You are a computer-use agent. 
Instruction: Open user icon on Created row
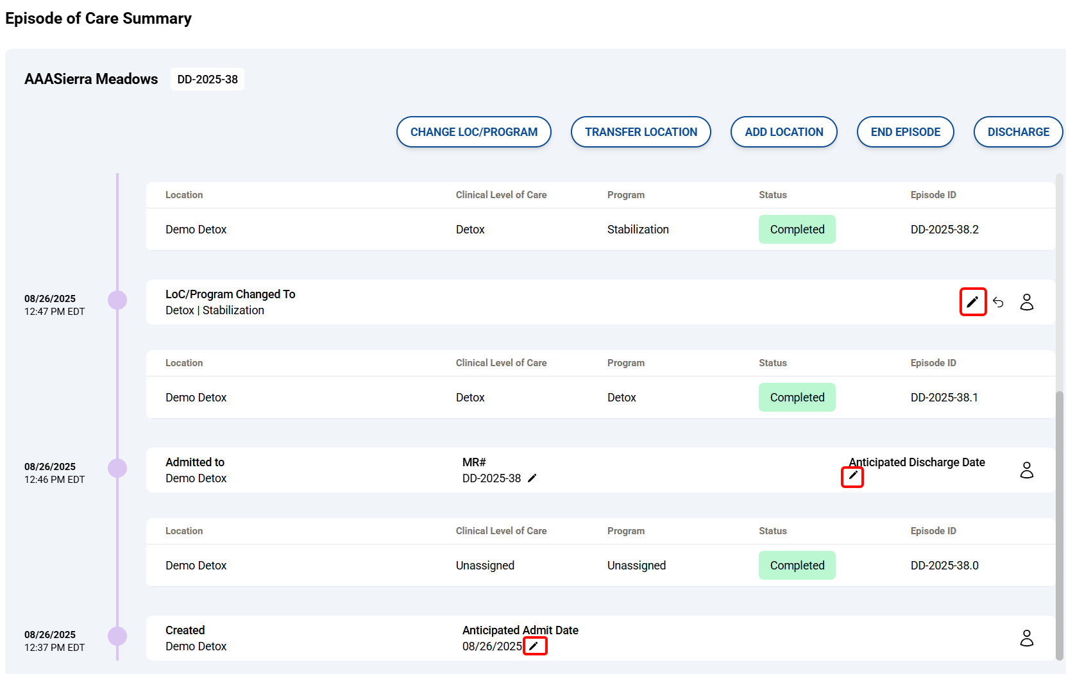1026,638
